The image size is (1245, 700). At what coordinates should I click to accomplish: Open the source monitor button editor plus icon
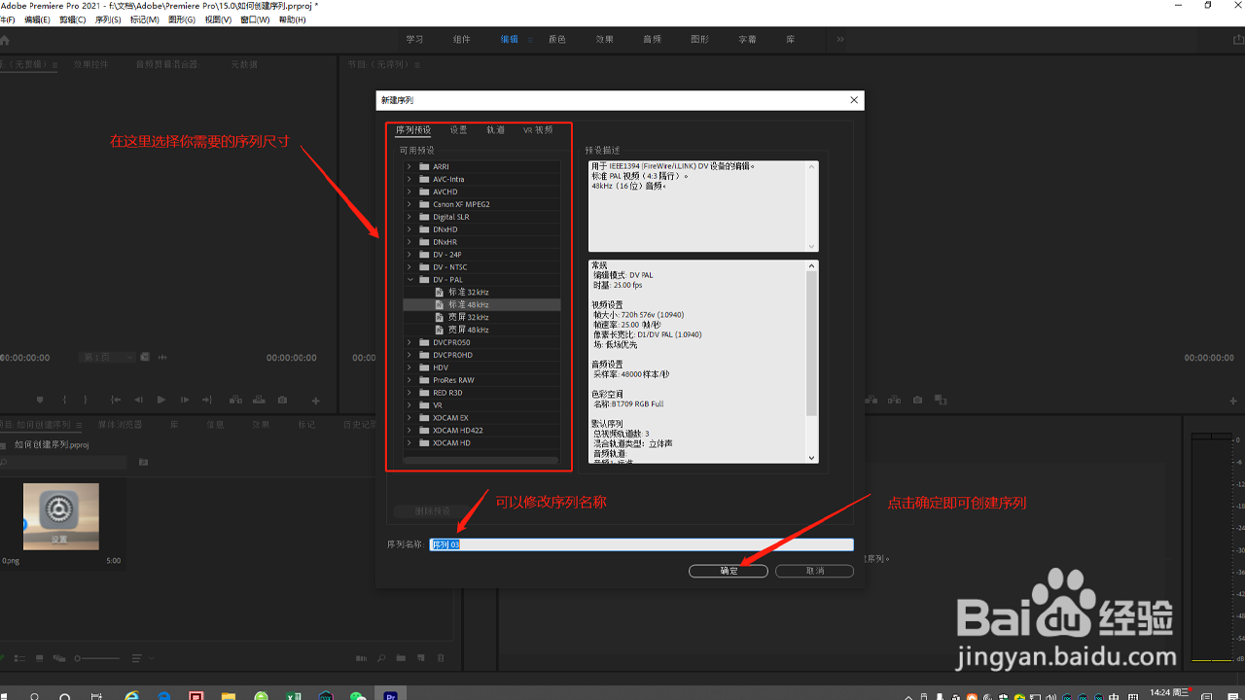pos(315,401)
